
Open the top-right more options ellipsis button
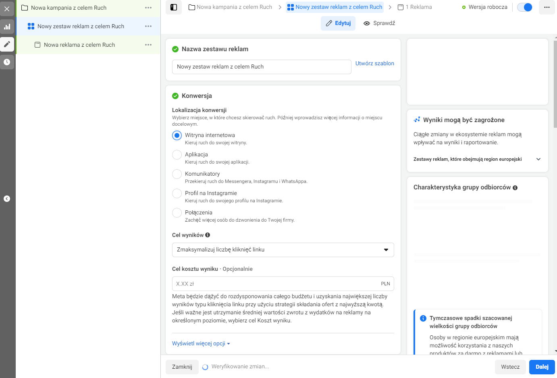pos(547,7)
